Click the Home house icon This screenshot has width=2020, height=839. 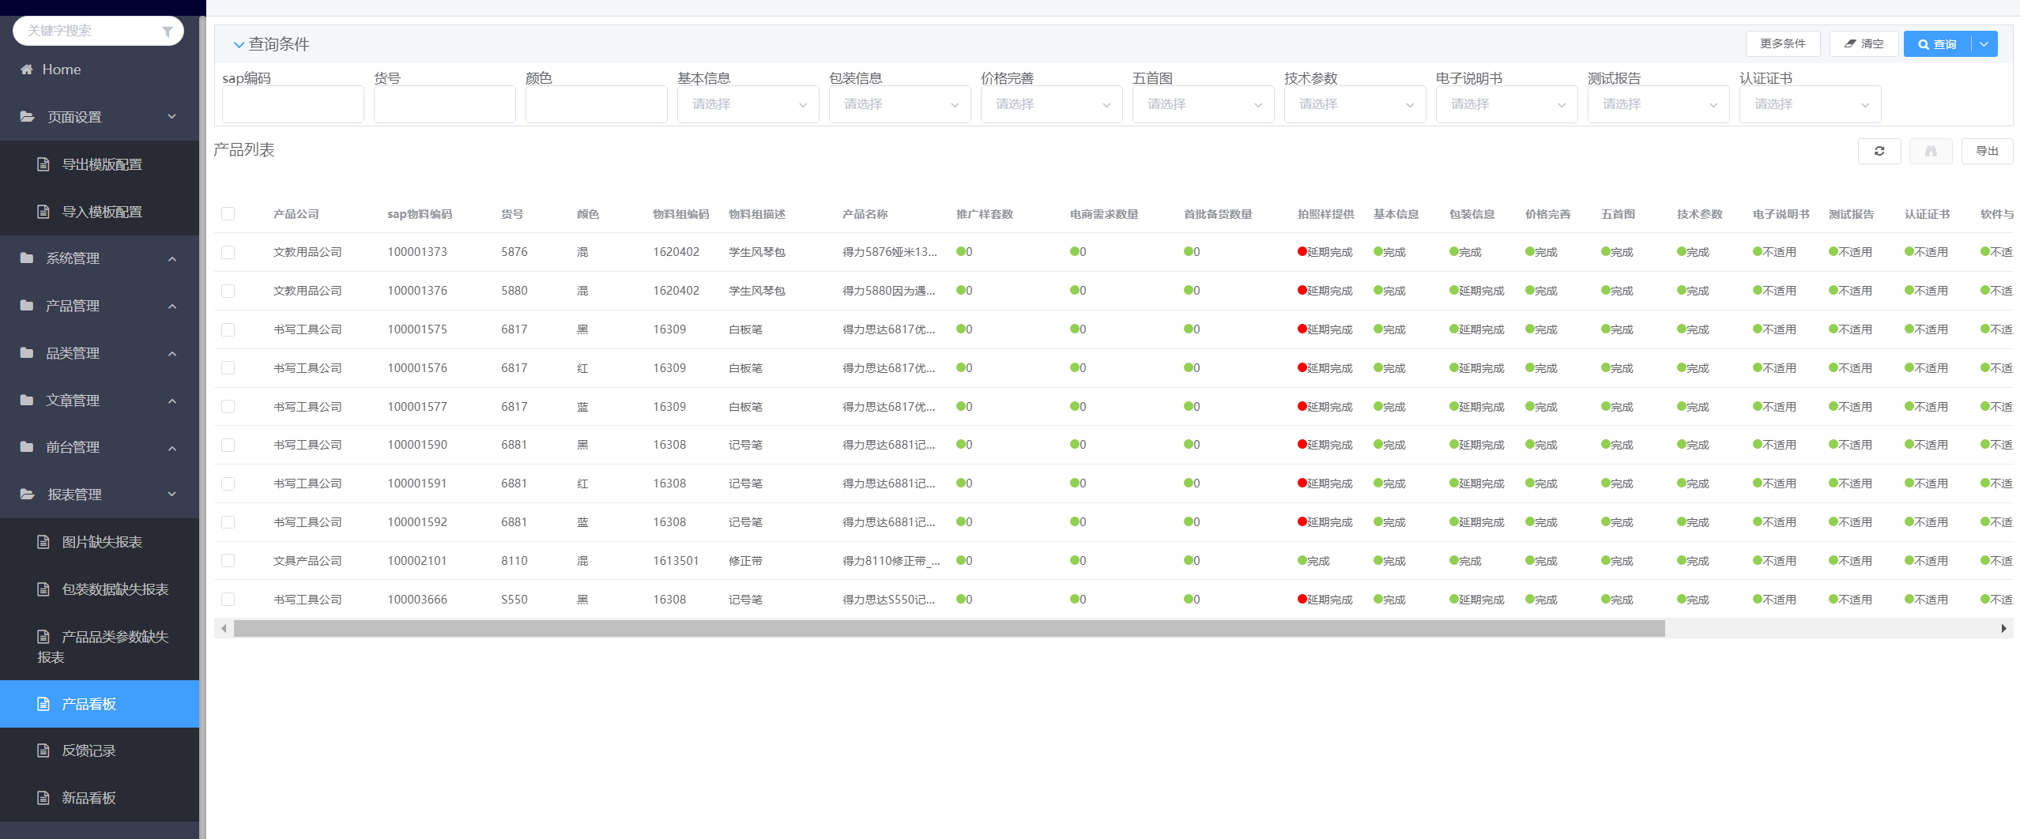27,70
